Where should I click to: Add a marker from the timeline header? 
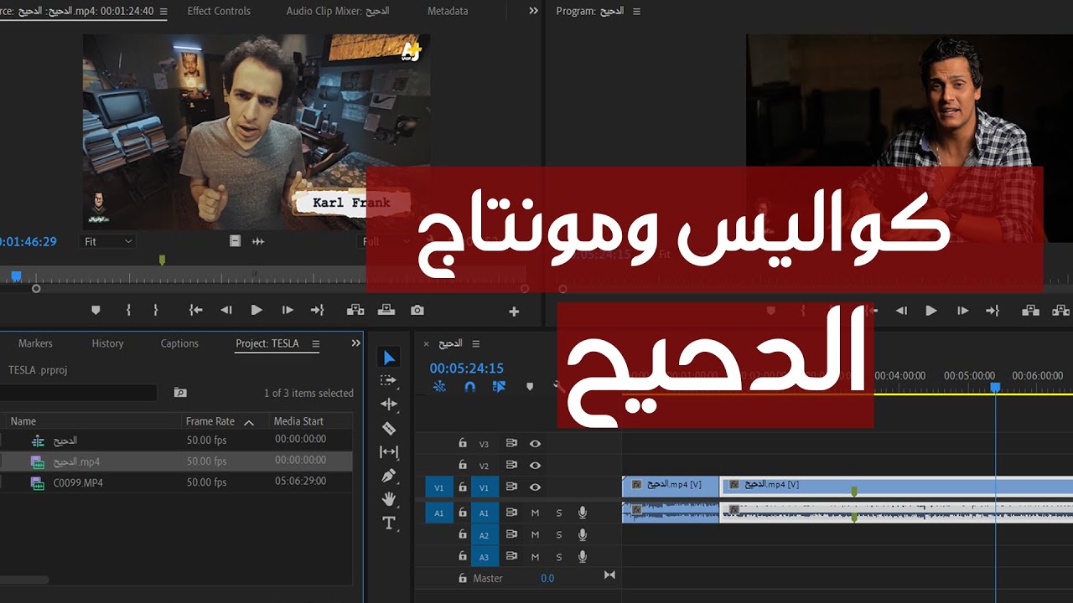(x=529, y=387)
